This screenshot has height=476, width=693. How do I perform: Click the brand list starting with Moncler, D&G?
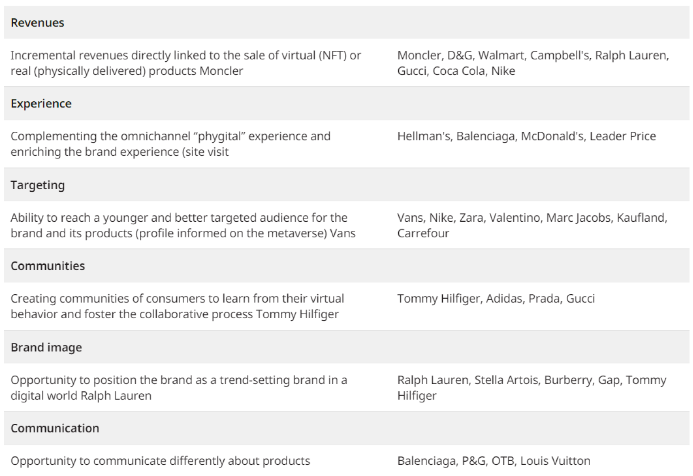[533, 63]
